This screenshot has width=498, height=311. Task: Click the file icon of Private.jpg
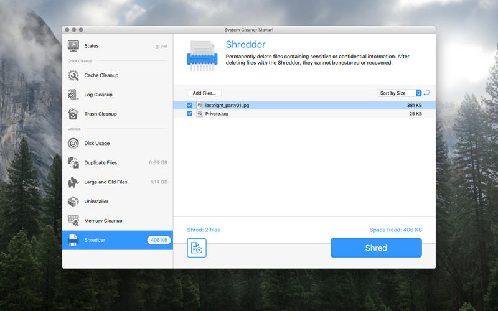tap(199, 114)
